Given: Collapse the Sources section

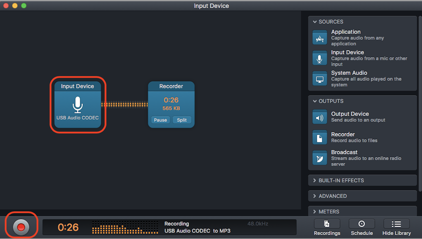Looking at the screenshot, I should click(x=315, y=22).
